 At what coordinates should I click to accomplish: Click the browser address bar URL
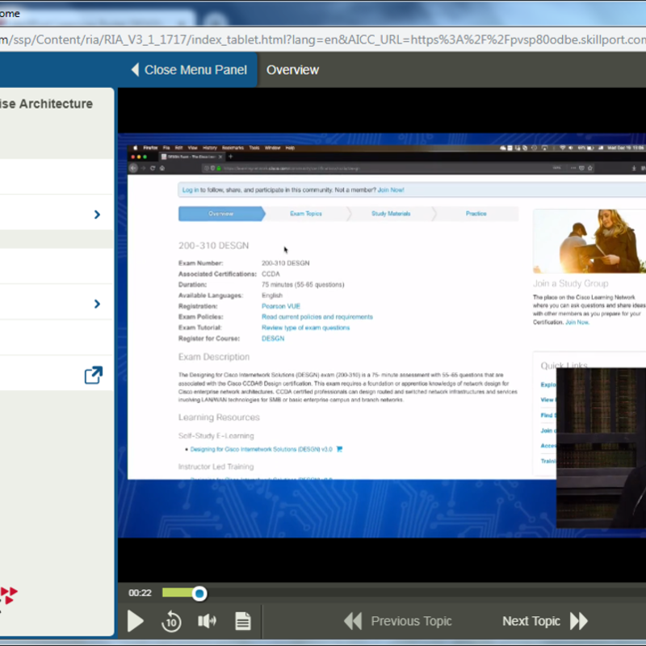coord(323,40)
